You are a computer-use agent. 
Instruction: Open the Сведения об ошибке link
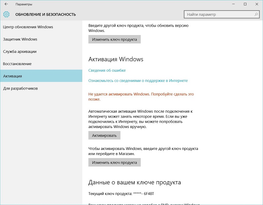(x=107, y=70)
